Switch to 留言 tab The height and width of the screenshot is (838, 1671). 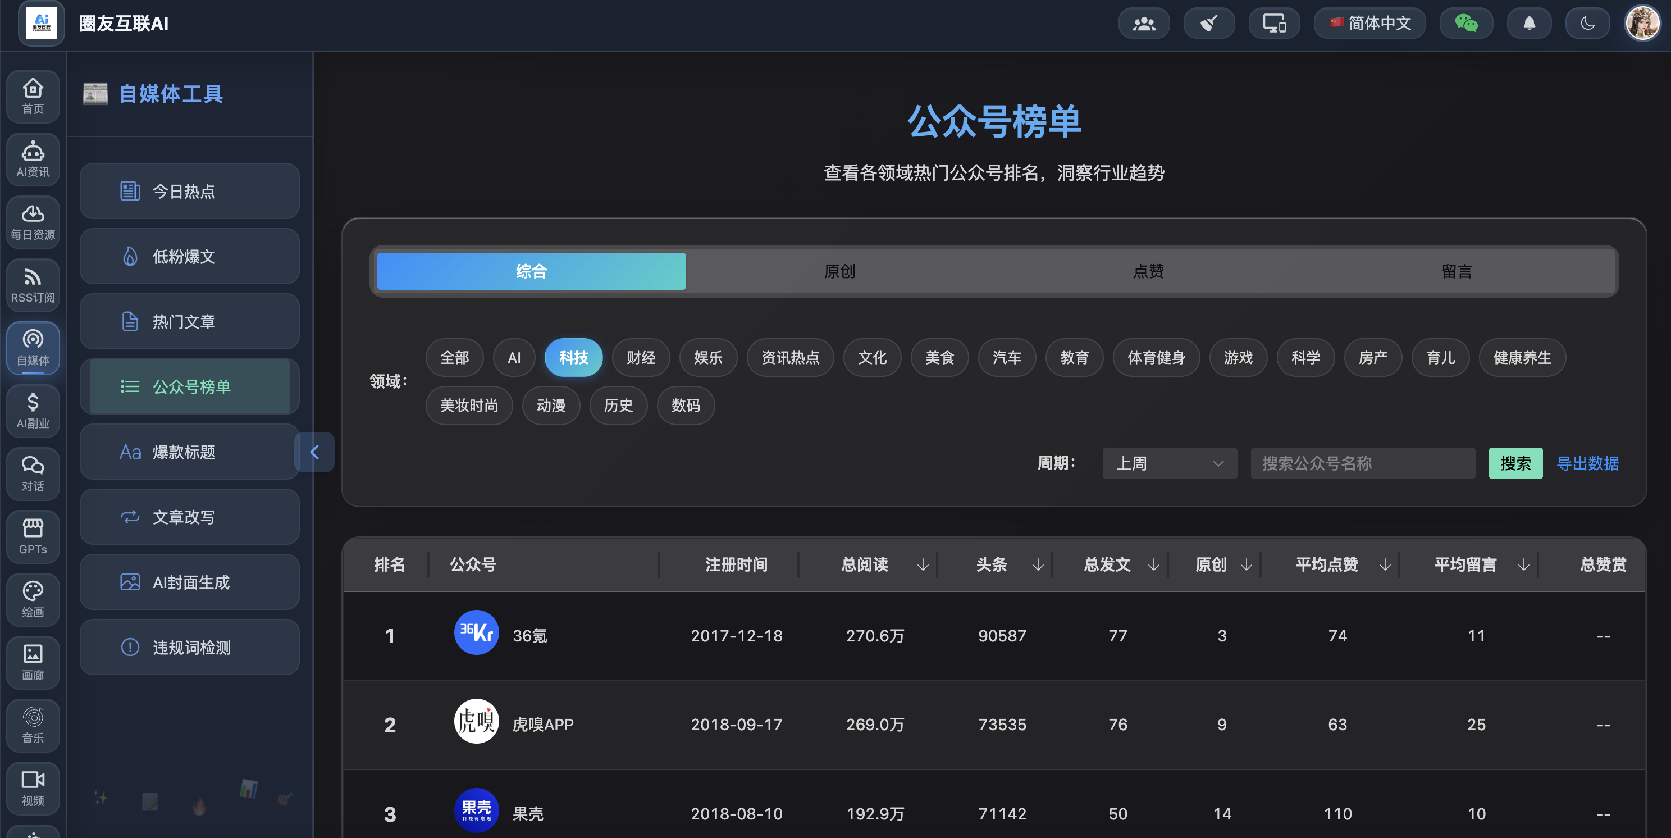tap(1457, 271)
